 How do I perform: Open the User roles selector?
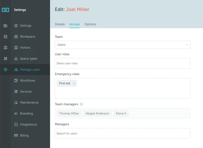click(x=122, y=64)
